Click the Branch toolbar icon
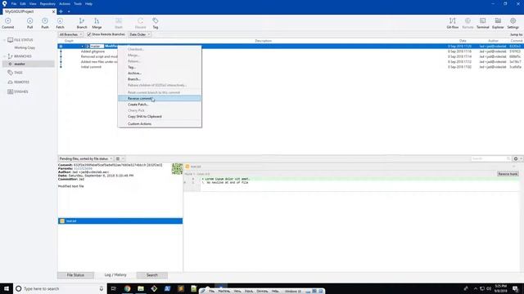Image resolution: width=524 pixels, height=294 pixels. pos(82,23)
